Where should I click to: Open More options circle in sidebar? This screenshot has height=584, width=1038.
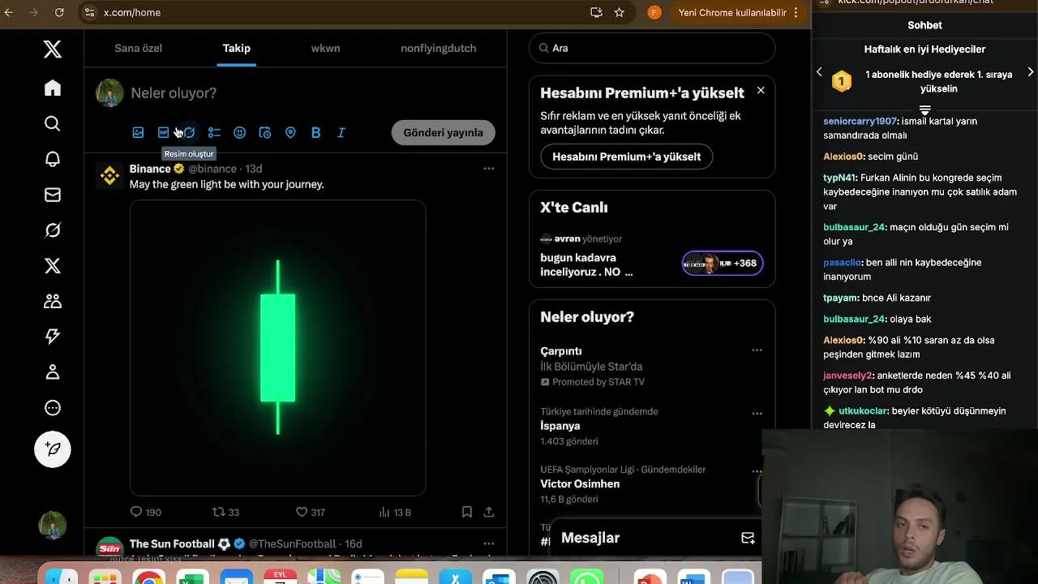(53, 408)
